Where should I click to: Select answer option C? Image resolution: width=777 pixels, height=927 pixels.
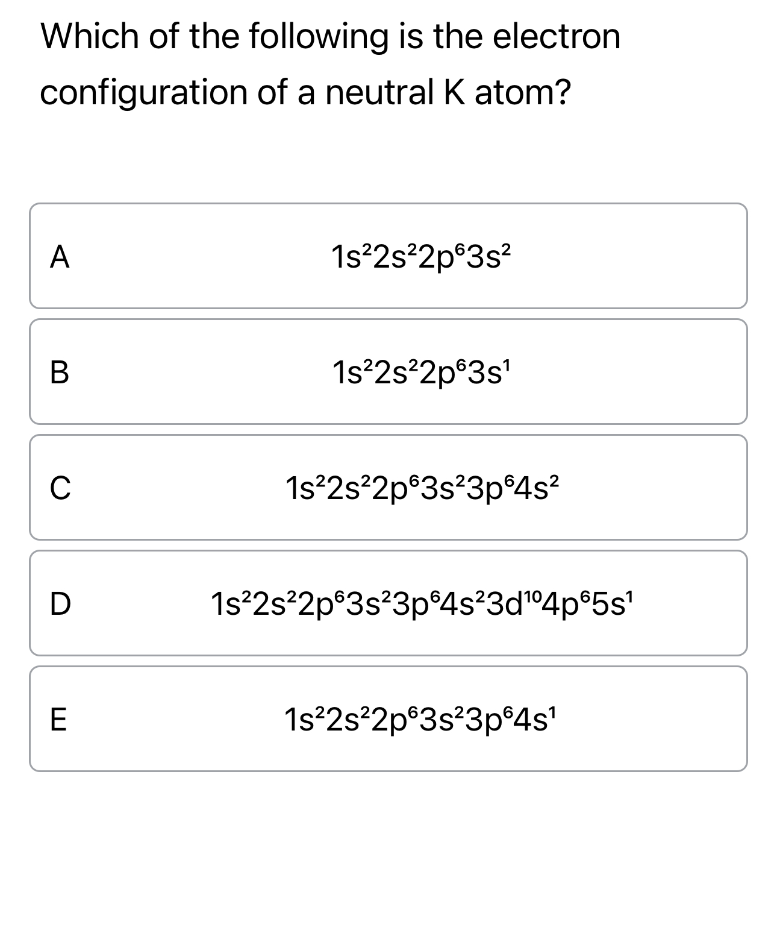click(x=388, y=487)
